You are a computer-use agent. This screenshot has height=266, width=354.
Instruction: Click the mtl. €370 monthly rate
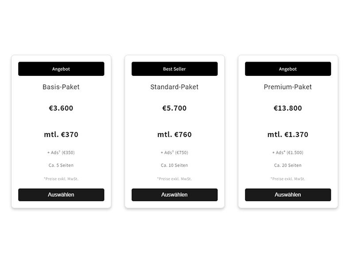pos(61,134)
